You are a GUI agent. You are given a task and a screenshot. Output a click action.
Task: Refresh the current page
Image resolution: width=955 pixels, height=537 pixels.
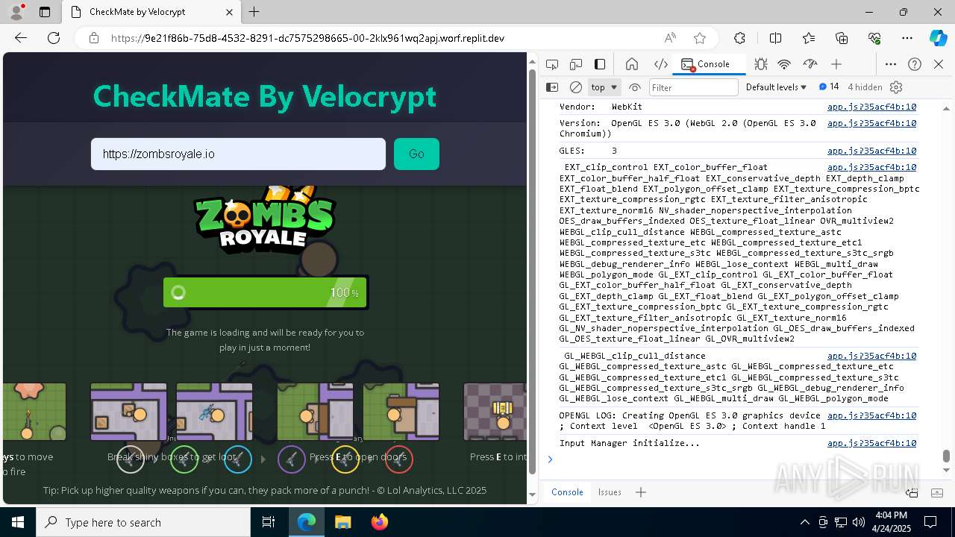click(x=54, y=38)
